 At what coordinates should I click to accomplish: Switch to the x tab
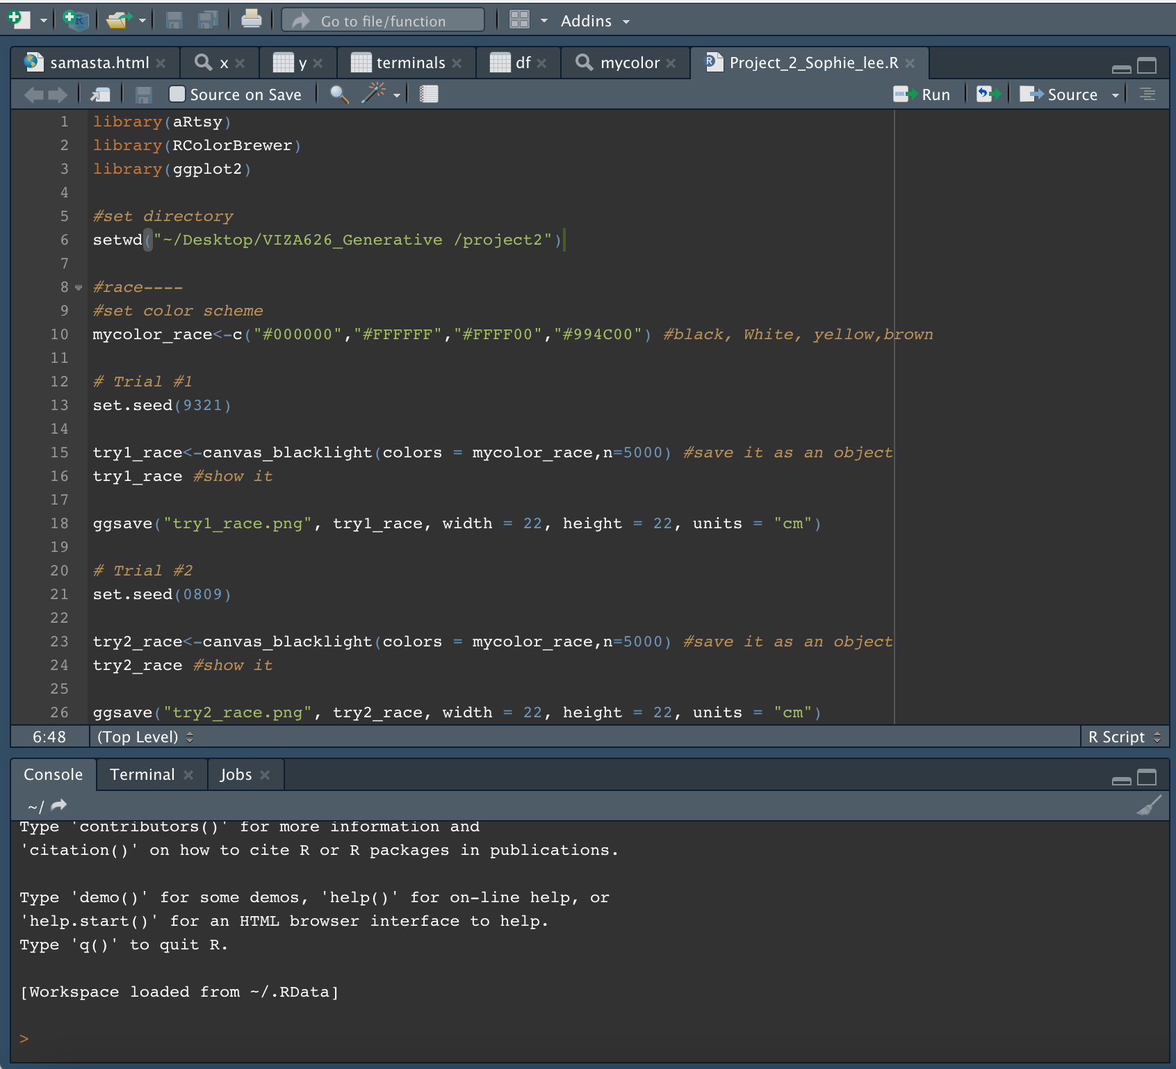pyautogui.click(x=224, y=63)
